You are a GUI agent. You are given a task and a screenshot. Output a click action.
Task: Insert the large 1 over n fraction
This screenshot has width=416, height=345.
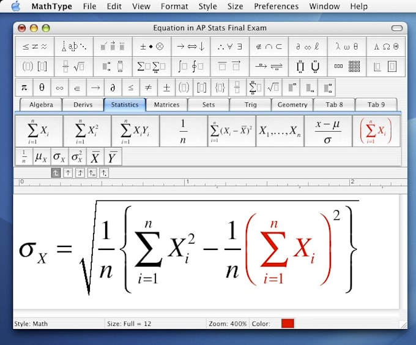click(x=184, y=131)
